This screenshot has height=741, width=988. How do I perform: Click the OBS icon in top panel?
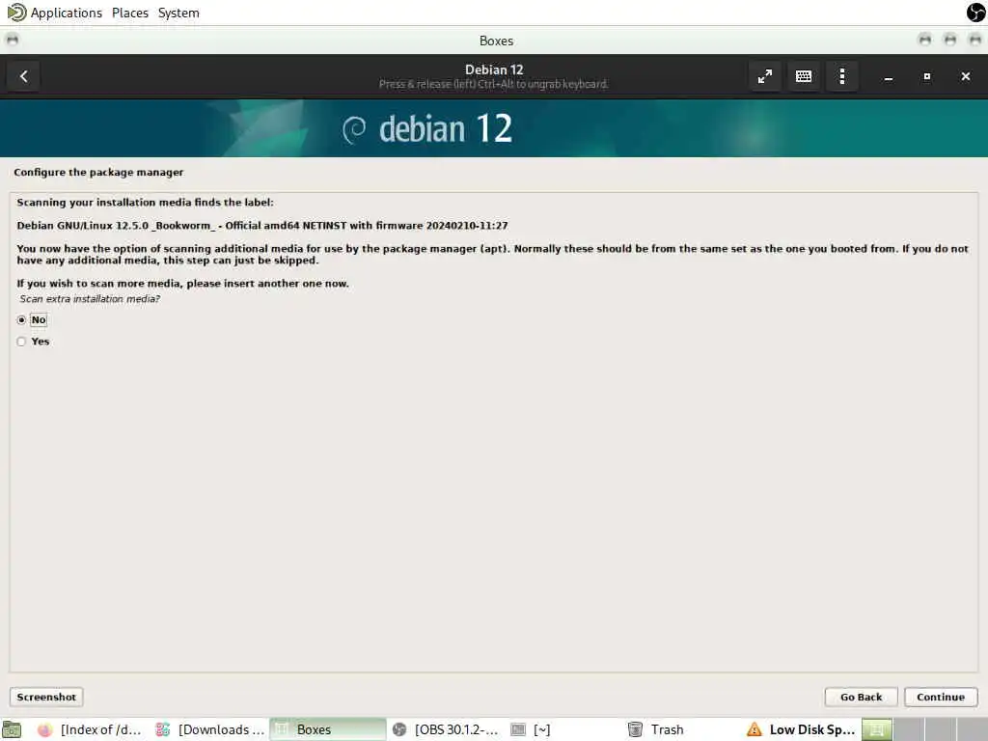coord(975,12)
